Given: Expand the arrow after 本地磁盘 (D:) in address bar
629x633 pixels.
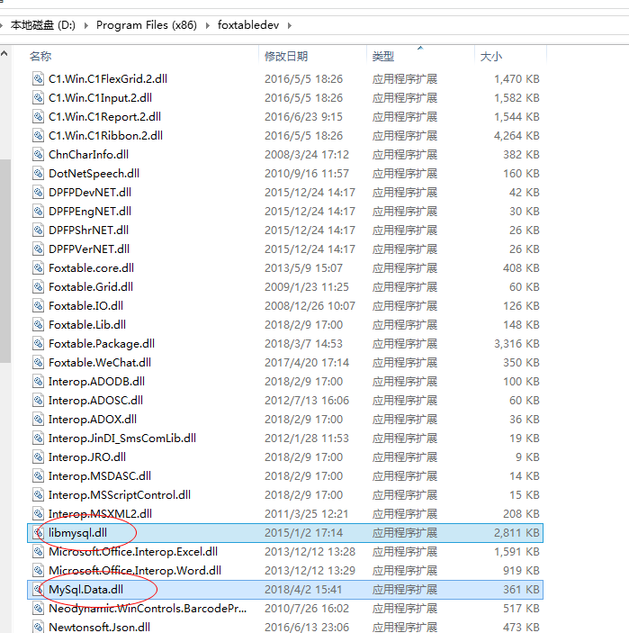Looking at the screenshot, I should (86, 25).
